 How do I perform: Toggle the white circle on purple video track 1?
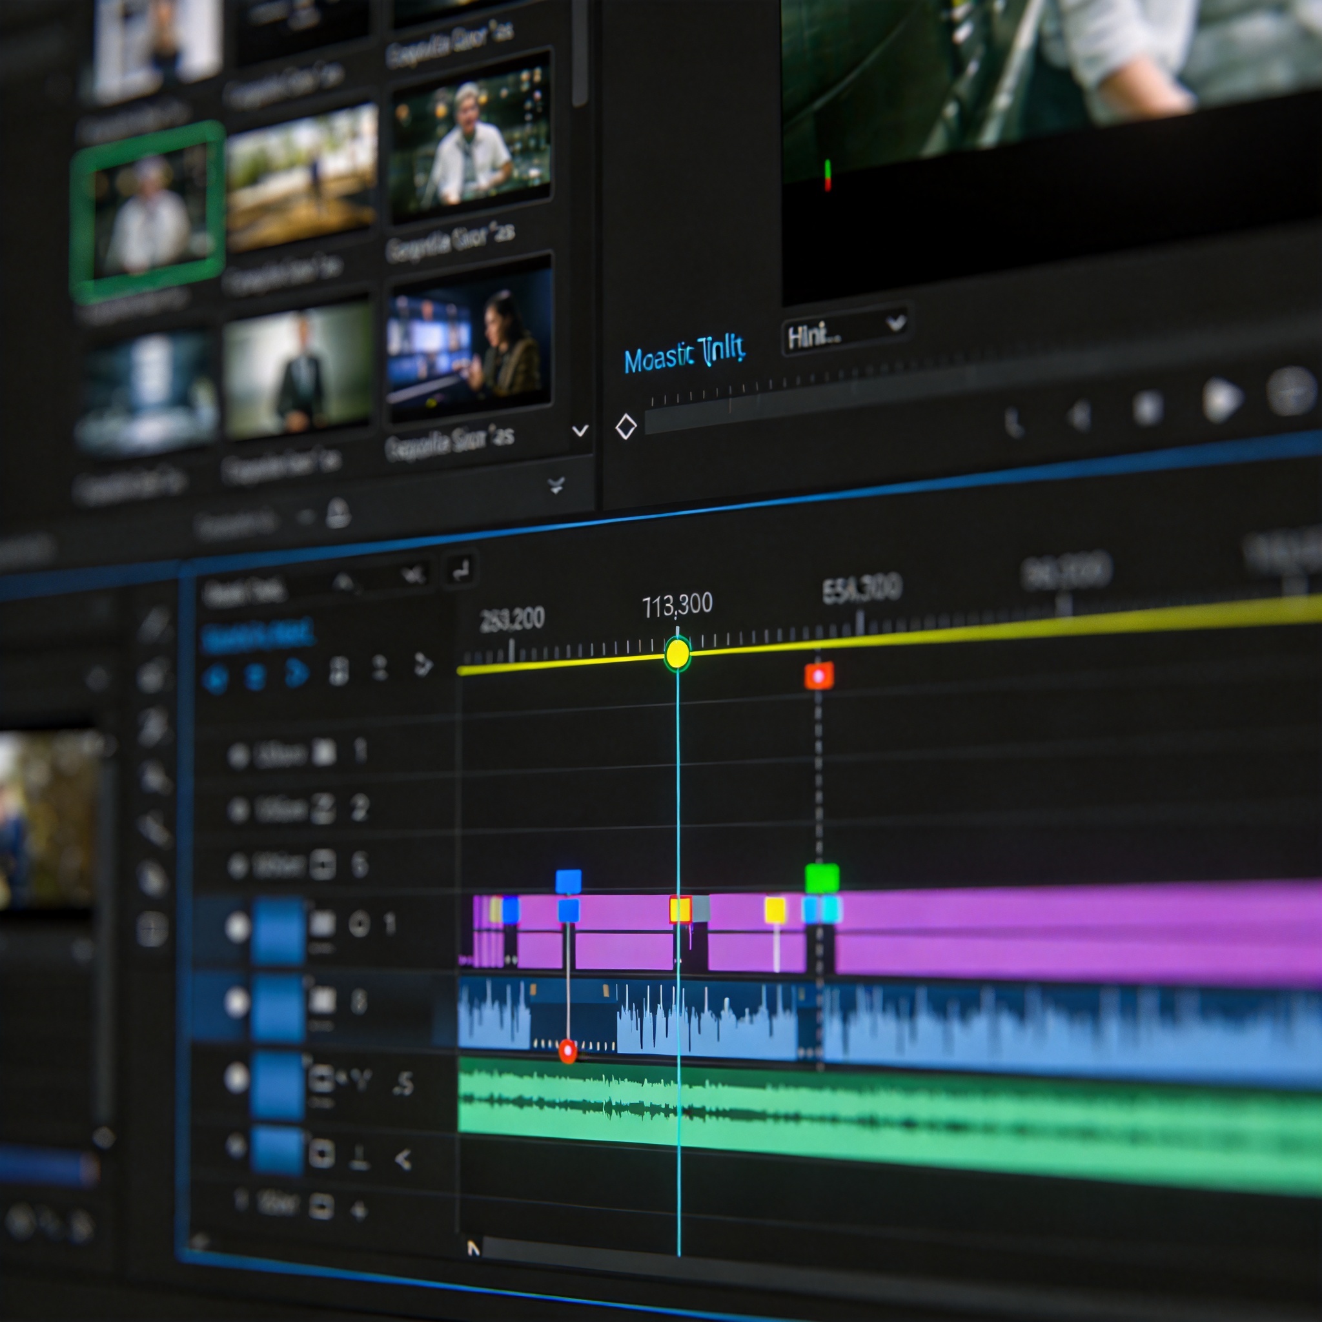pos(238,927)
